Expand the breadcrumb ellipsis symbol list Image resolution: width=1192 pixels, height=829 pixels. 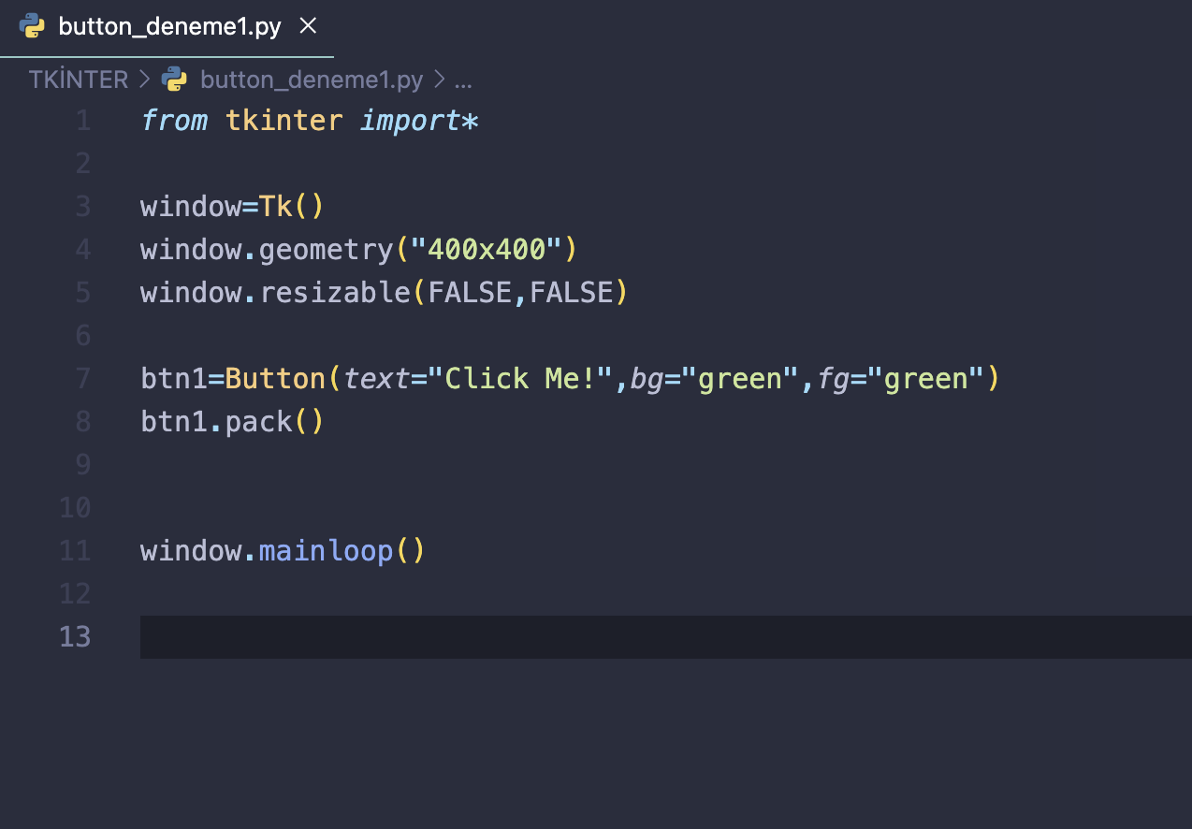[x=463, y=80]
